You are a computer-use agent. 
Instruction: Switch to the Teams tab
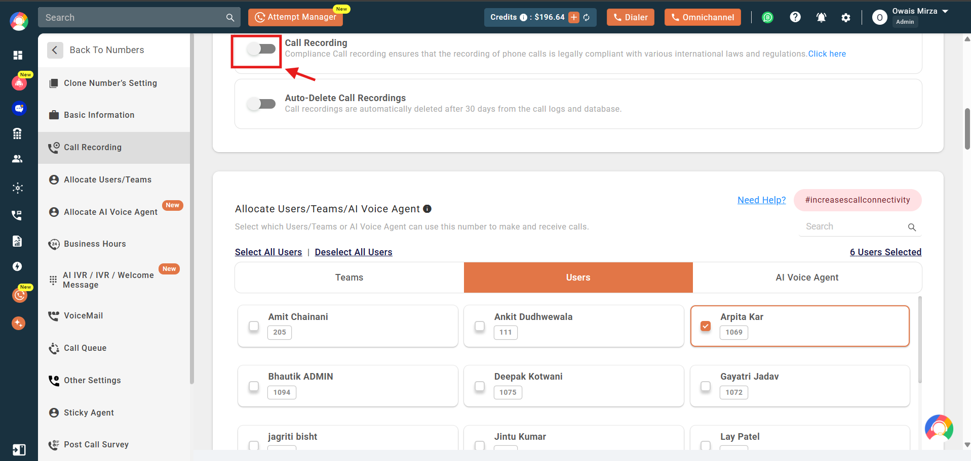click(349, 278)
